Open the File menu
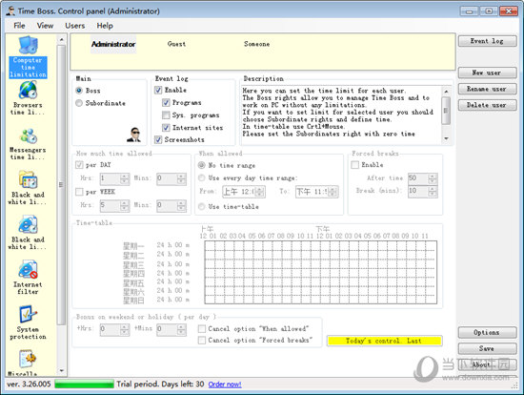Image resolution: width=524 pixels, height=395 pixels. click(19, 26)
